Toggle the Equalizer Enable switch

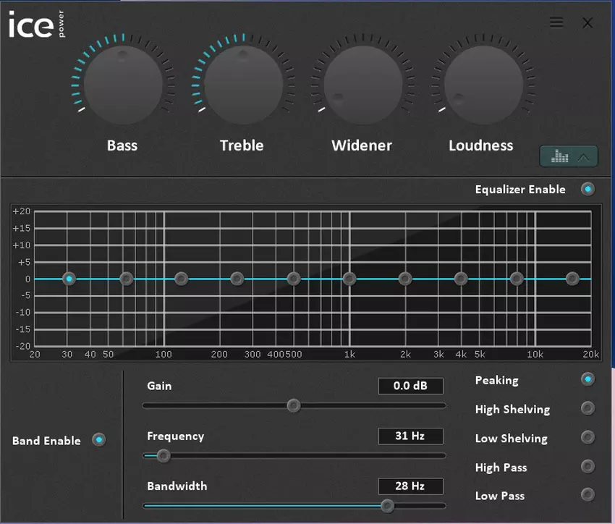(588, 190)
